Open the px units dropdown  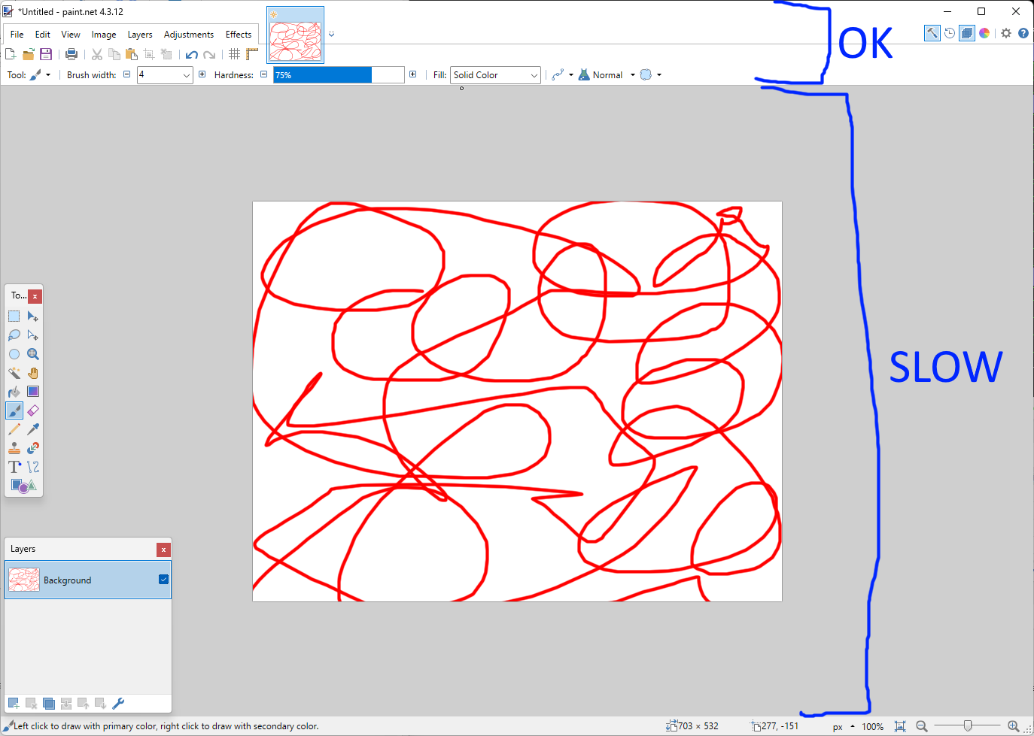click(x=844, y=726)
